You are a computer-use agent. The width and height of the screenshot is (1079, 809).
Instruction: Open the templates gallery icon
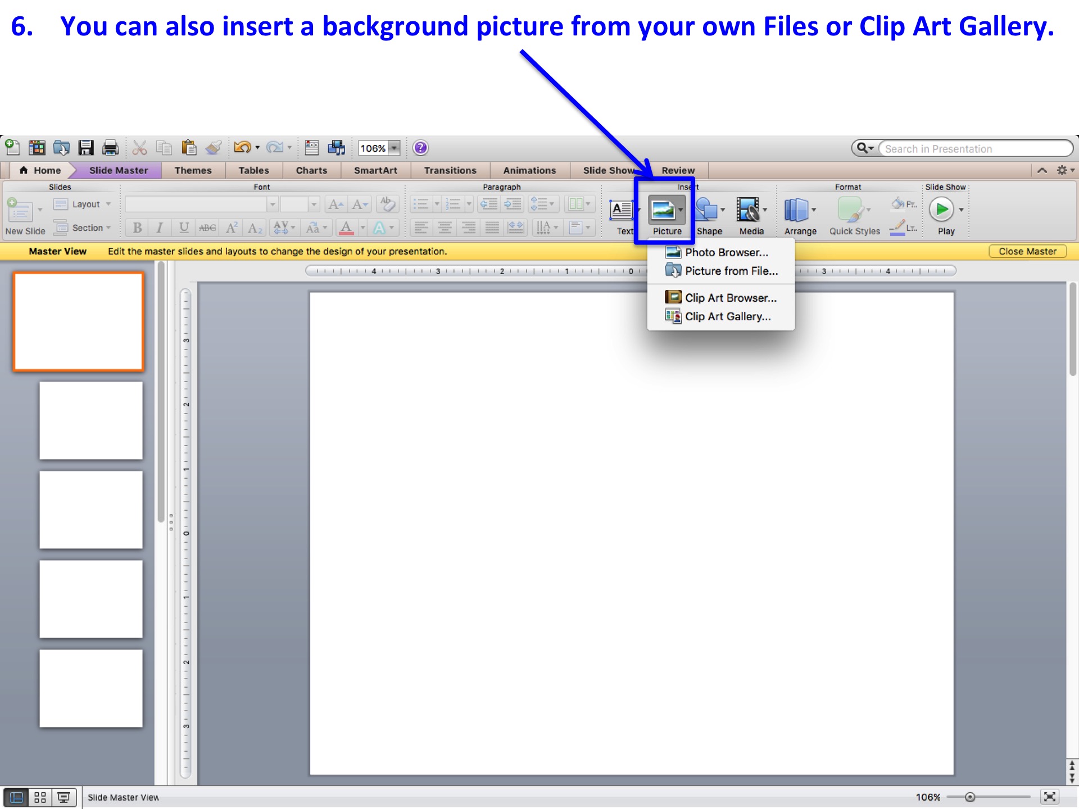pyautogui.click(x=37, y=148)
